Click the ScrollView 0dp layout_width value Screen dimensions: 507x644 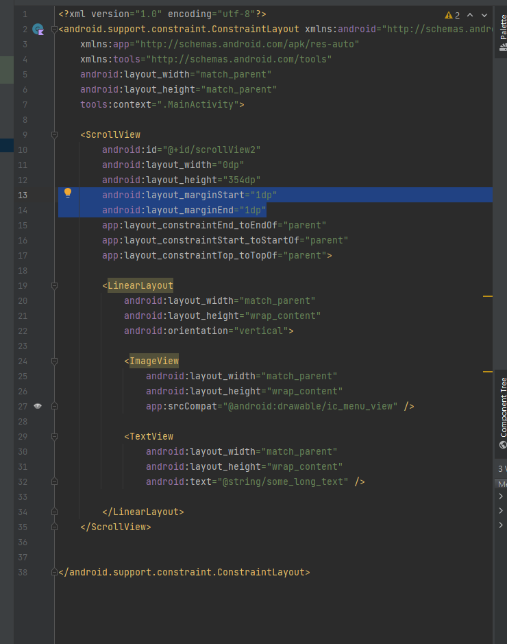click(231, 165)
